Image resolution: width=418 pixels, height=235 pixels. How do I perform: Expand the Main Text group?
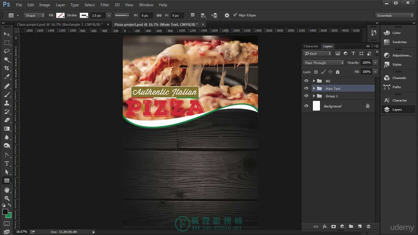314,88
